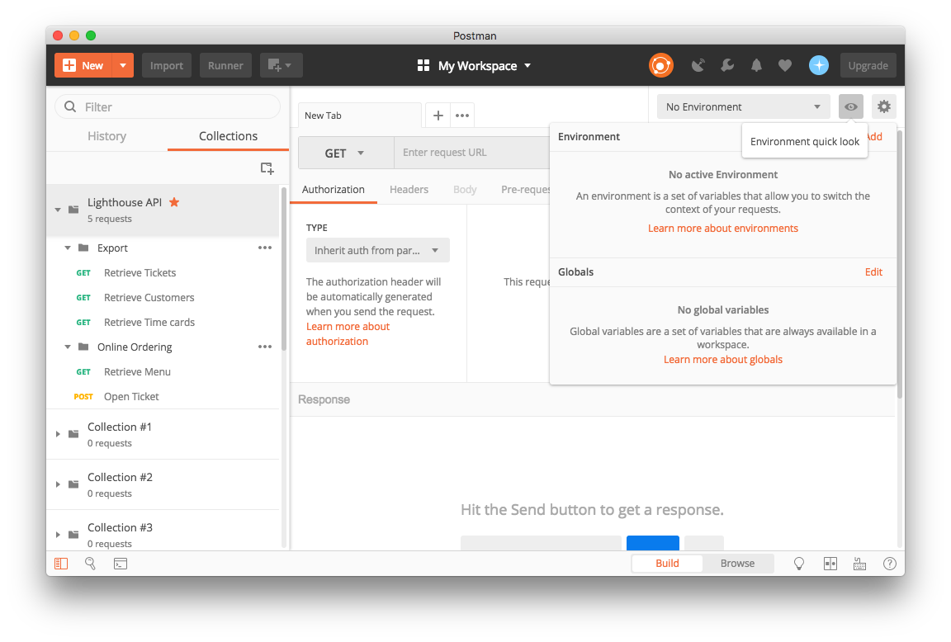Switch to Browse mode
Screen dimensions: 951x642
click(x=737, y=564)
